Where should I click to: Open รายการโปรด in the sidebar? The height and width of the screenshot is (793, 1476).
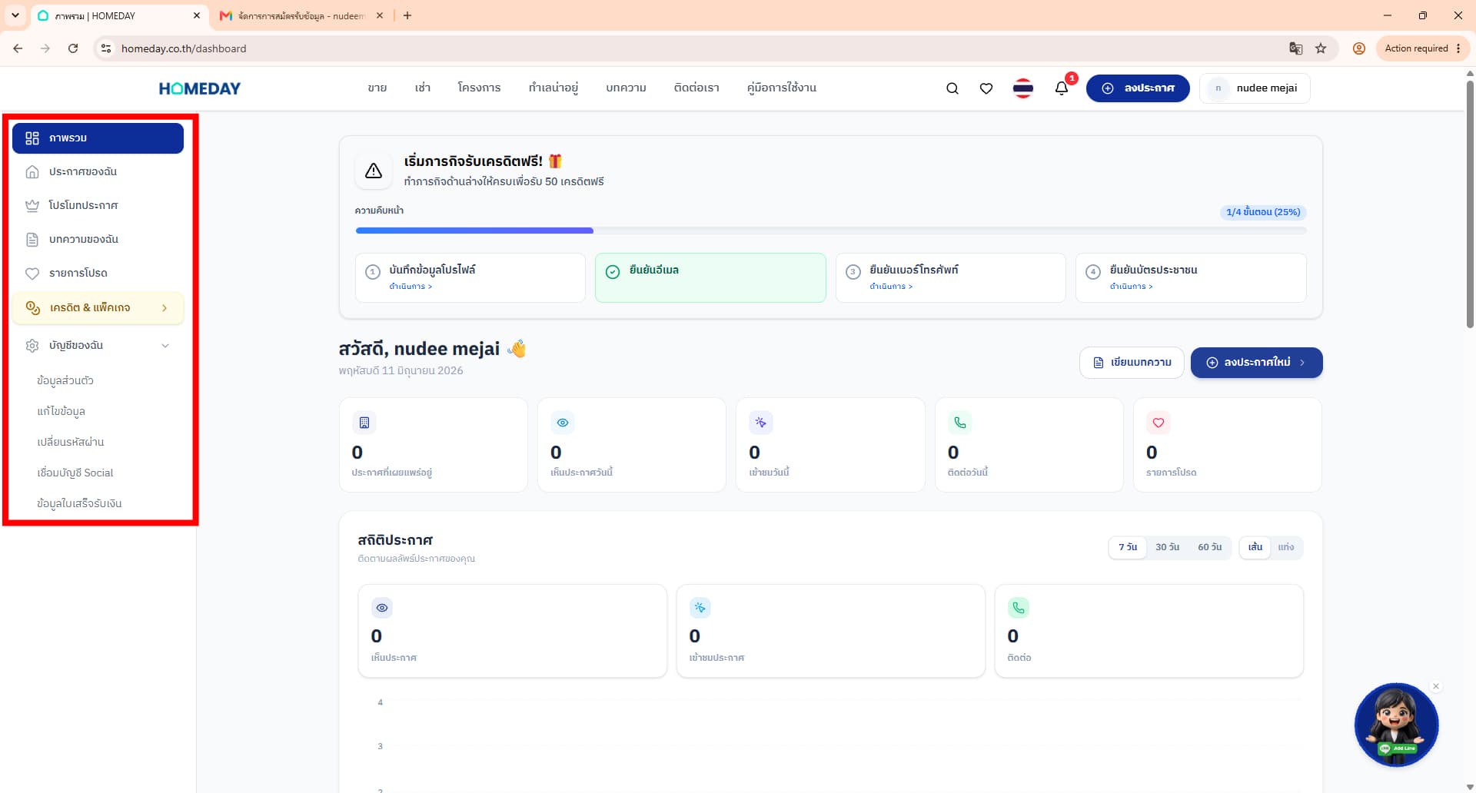click(x=98, y=274)
